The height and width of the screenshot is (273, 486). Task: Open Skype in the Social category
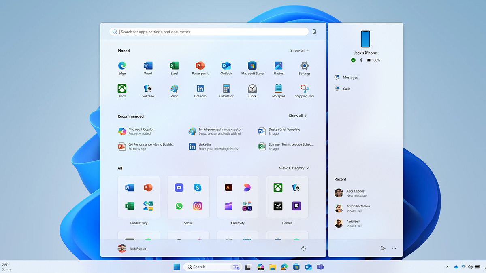pyautogui.click(x=197, y=187)
